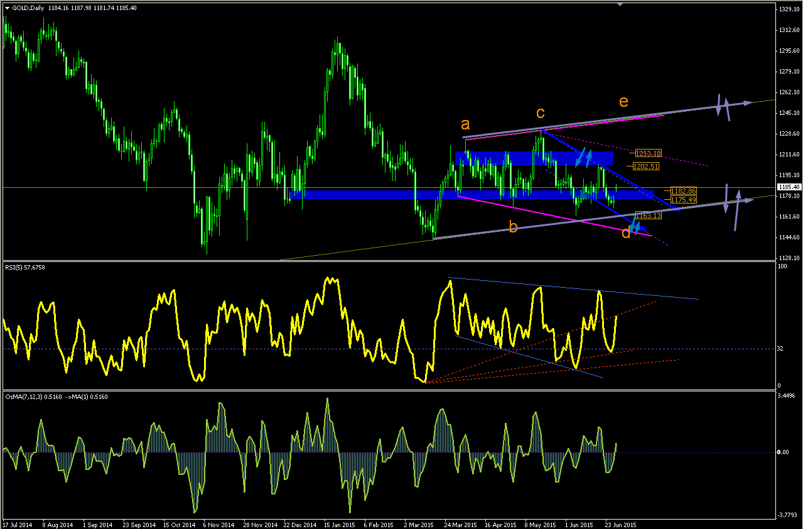
Task: Click the 1175.49 price tag
Action: click(682, 199)
